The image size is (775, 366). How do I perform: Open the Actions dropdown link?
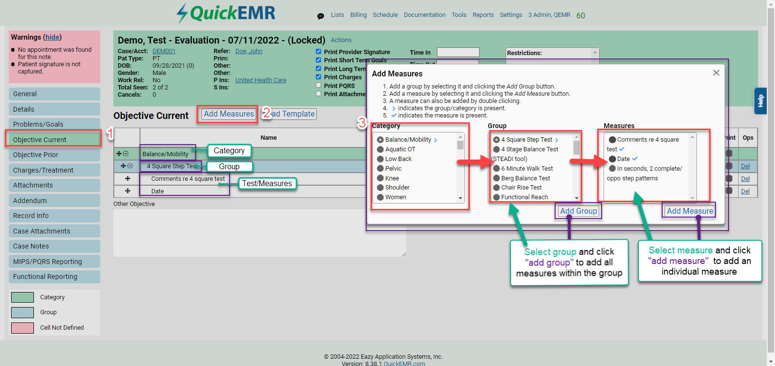[341, 40]
